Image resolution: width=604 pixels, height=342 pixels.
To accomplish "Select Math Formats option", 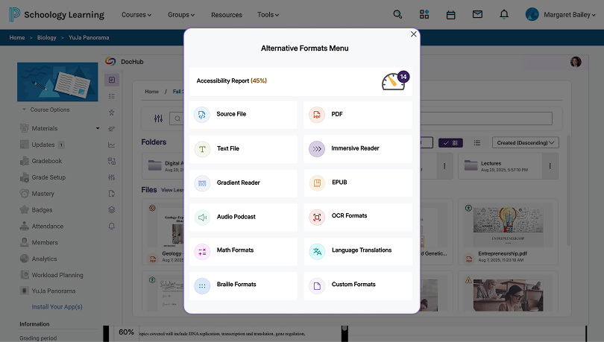I will tap(242, 251).
